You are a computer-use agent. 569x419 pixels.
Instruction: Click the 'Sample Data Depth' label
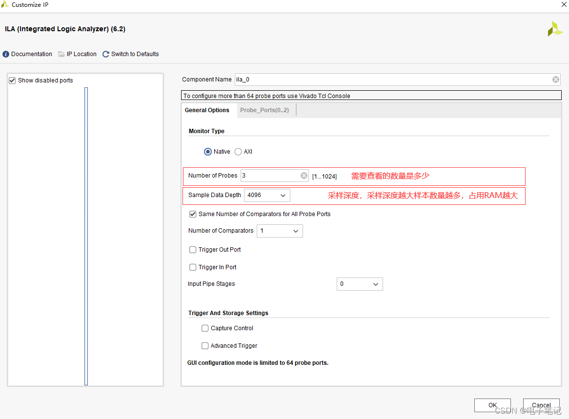[214, 195]
